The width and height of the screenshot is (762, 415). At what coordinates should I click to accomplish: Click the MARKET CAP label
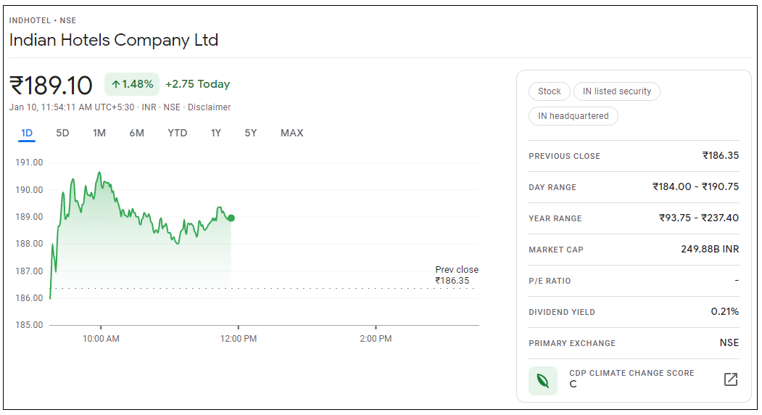[556, 250]
